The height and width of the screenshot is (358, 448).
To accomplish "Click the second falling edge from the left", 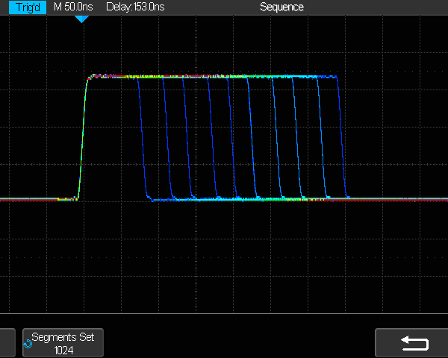I will coord(164,138).
